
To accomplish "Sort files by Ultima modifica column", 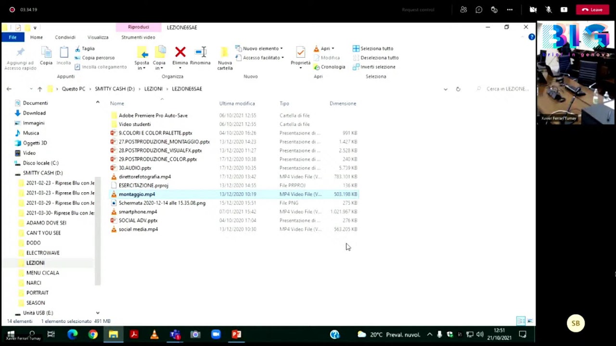I will (x=237, y=103).
